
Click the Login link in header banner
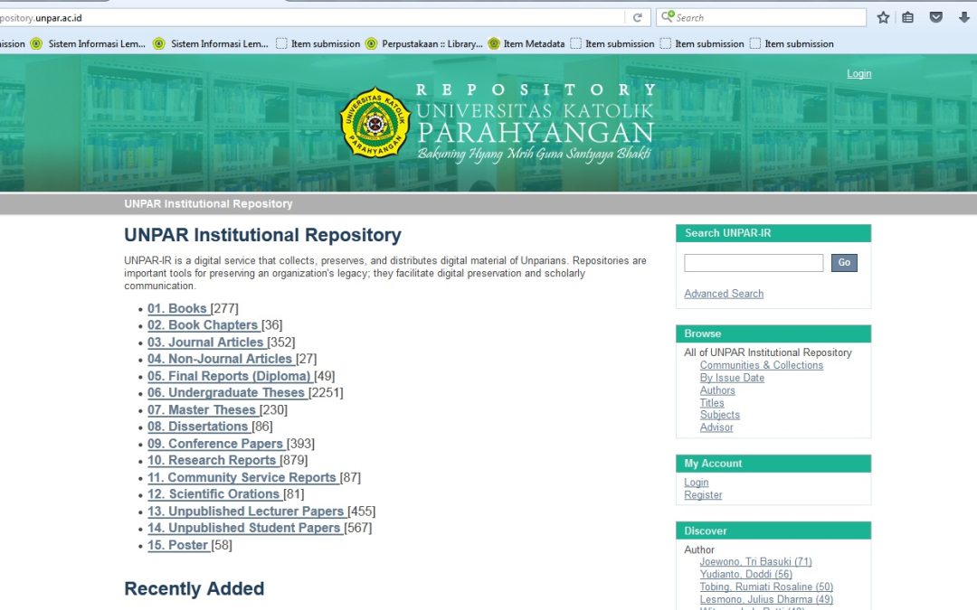[858, 74]
